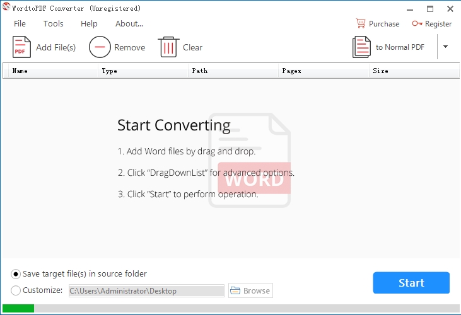Click the Clear label
This screenshot has height=315, width=461.
coord(192,47)
